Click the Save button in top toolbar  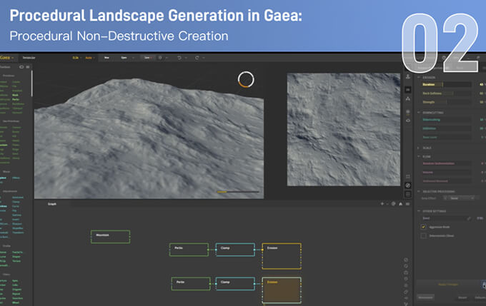[147, 58]
